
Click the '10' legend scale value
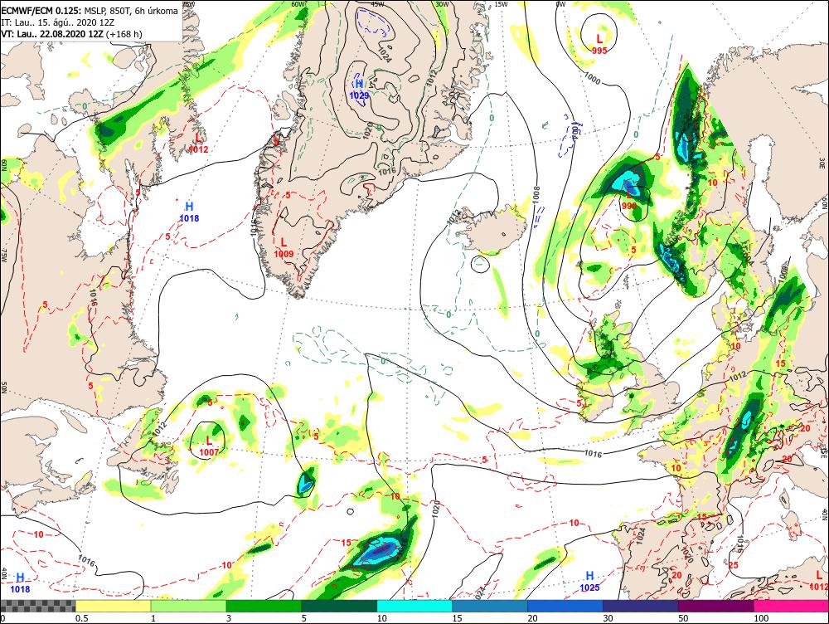[381, 618]
